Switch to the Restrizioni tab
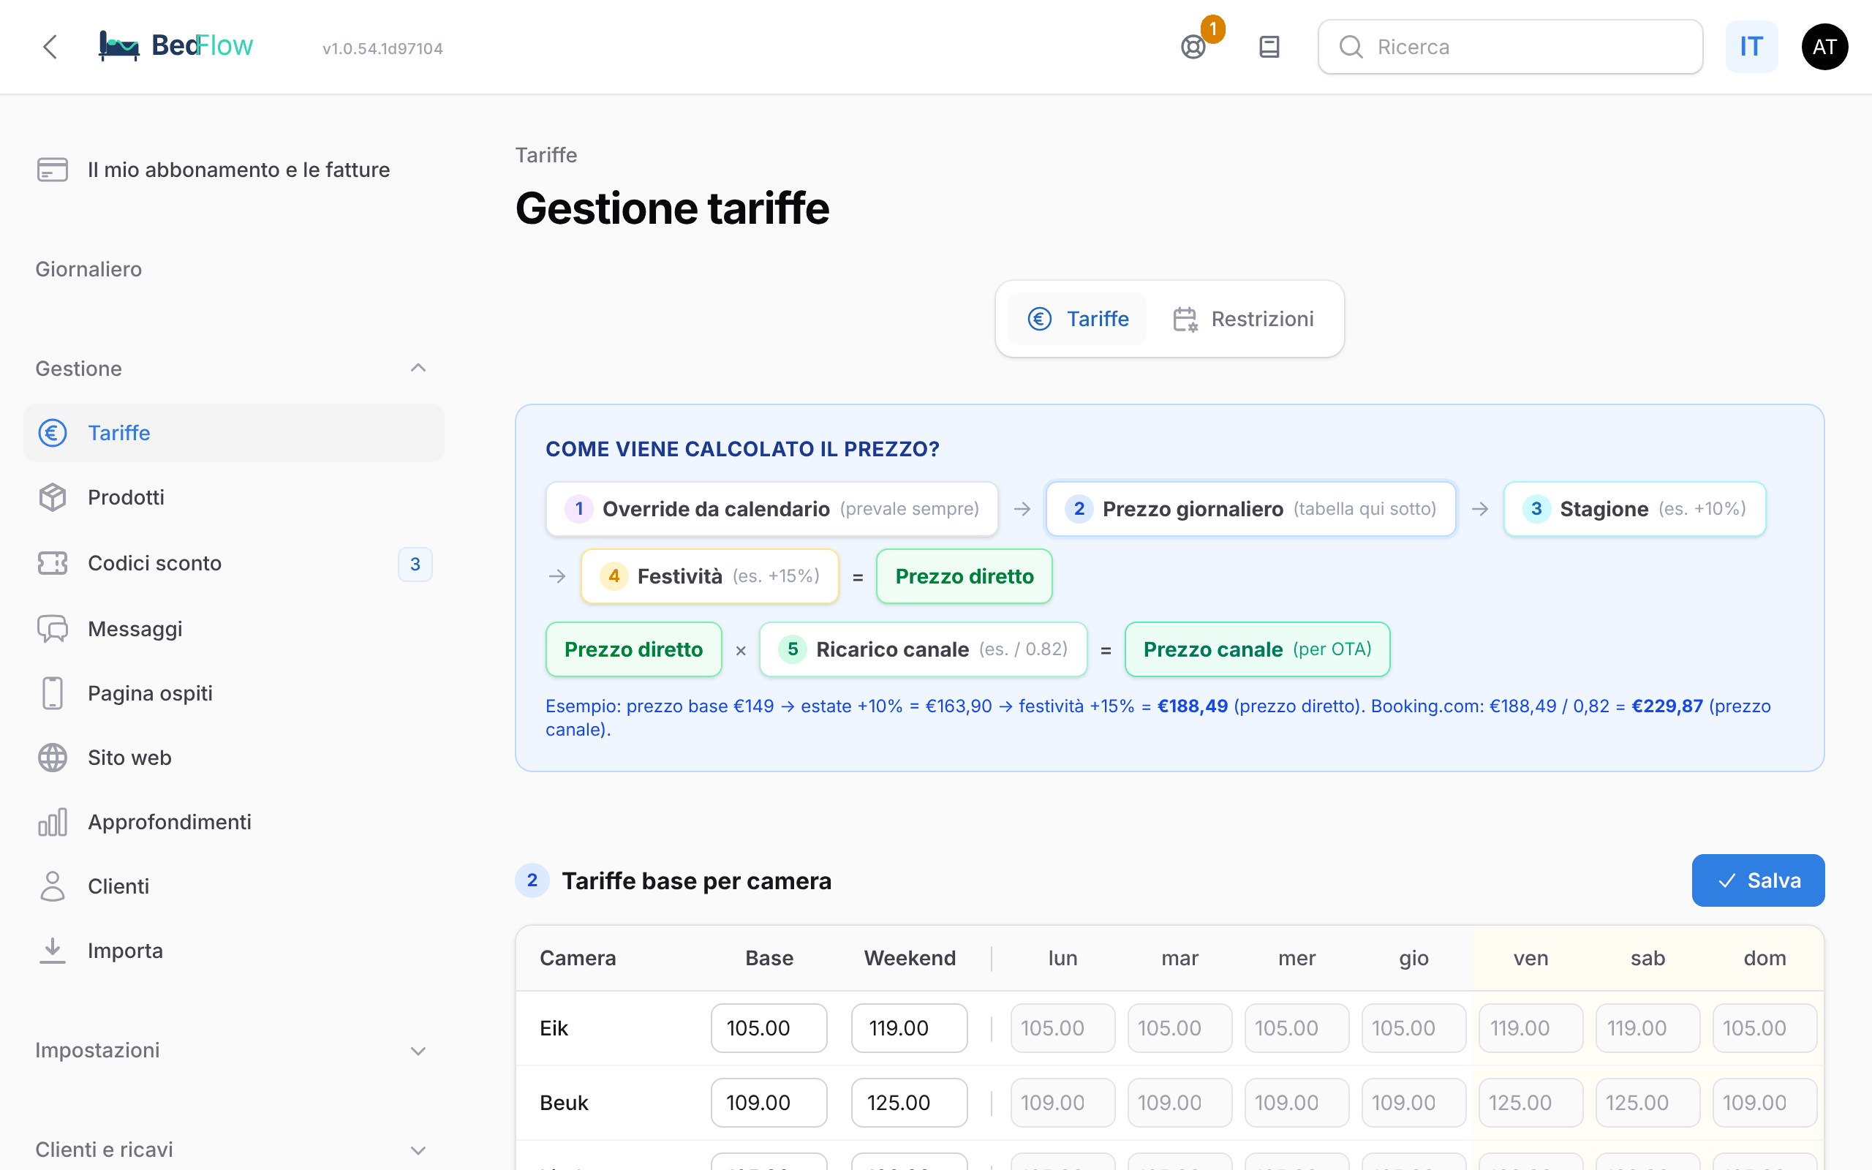This screenshot has width=1872, height=1170. coord(1243,319)
